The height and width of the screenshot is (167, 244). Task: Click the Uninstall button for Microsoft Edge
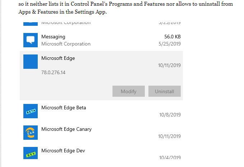click(165, 91)
